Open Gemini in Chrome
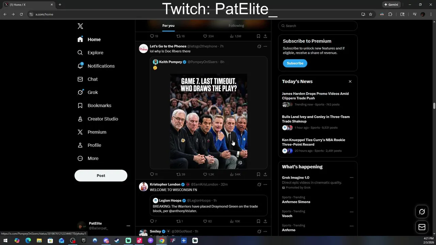Image resolution: width=436 pixels, height=245 pixels. click(x=391, y=5)
